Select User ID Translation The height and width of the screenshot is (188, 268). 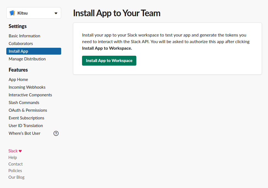pos(26,125)
